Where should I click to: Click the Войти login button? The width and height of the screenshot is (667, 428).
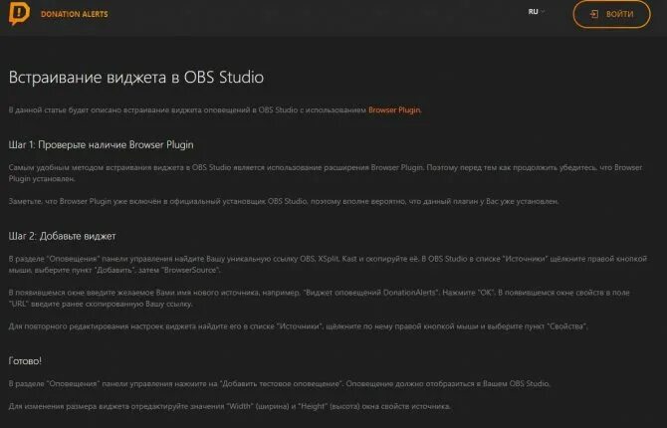(611, 14)
